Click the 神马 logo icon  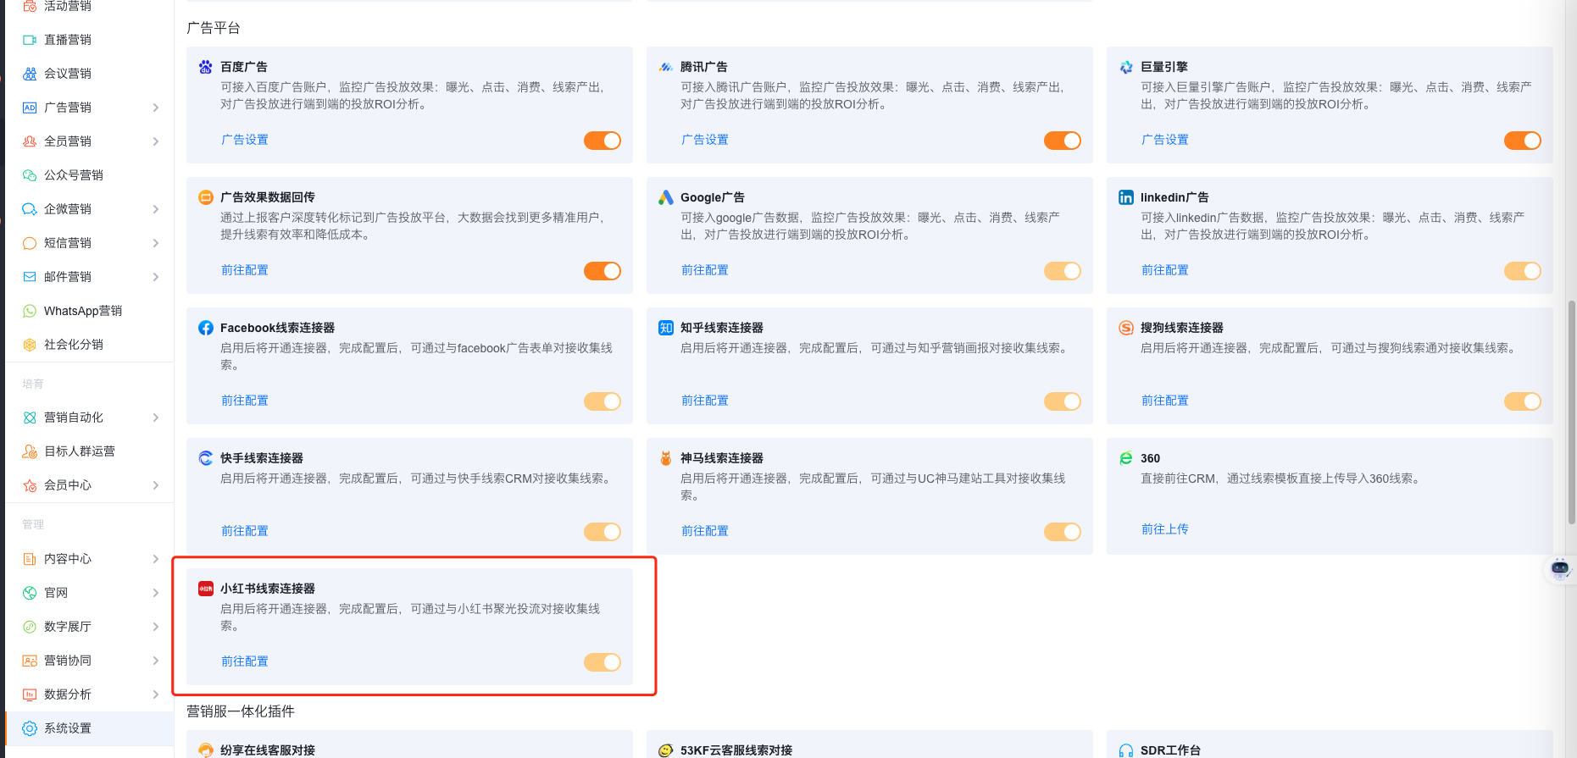[666, 458]
